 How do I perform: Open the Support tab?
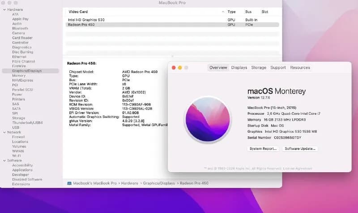pyautogui.click(x=278, y=68)
